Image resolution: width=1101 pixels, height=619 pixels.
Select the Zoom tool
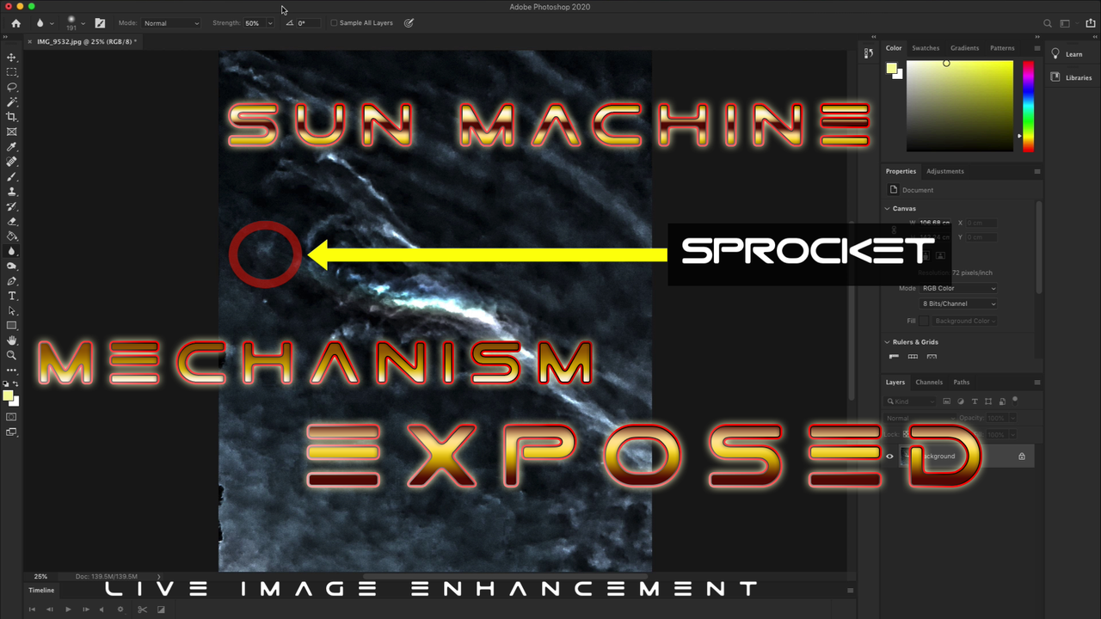tap(12, 355)
